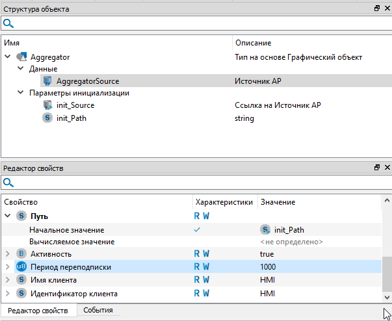Click the search icon in Редактор свойств panel

[x=8, y=183]
